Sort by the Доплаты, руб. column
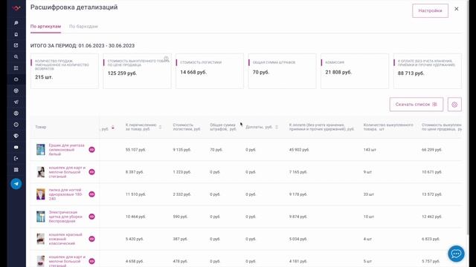This screenshot has width=476, height=267. coord(277,127)
